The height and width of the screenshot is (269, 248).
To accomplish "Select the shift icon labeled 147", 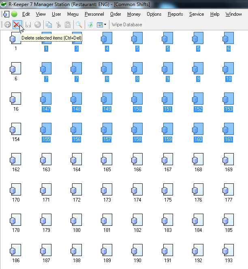I will click(x=46, y=99).
